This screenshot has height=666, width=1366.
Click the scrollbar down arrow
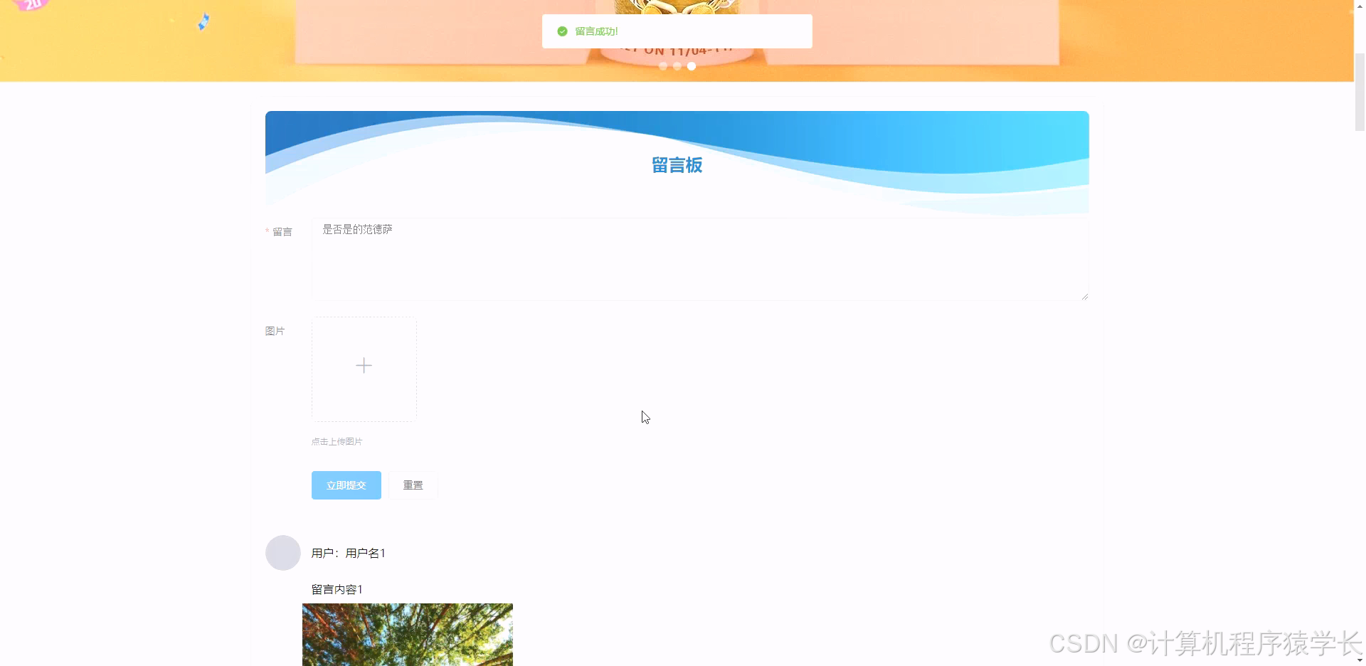point(1360,660)
